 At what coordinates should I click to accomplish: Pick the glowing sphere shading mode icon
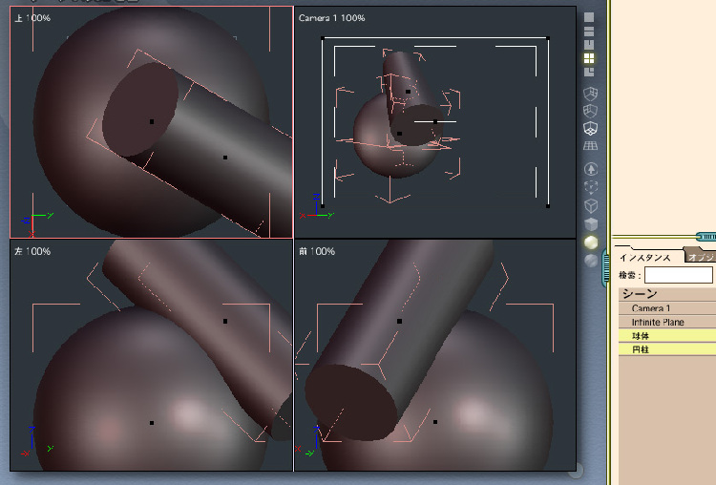590,242
